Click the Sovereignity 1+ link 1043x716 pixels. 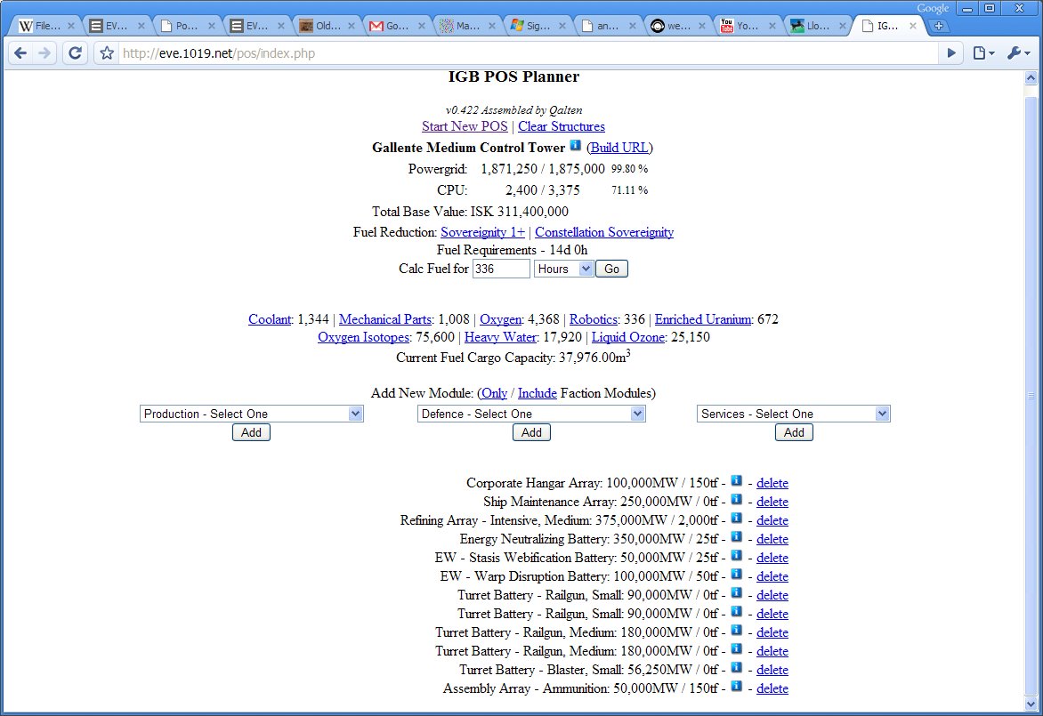(x=482, y=232)
